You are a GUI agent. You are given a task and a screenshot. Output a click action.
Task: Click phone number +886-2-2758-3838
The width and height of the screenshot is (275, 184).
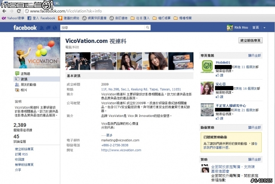coord(115,145)
